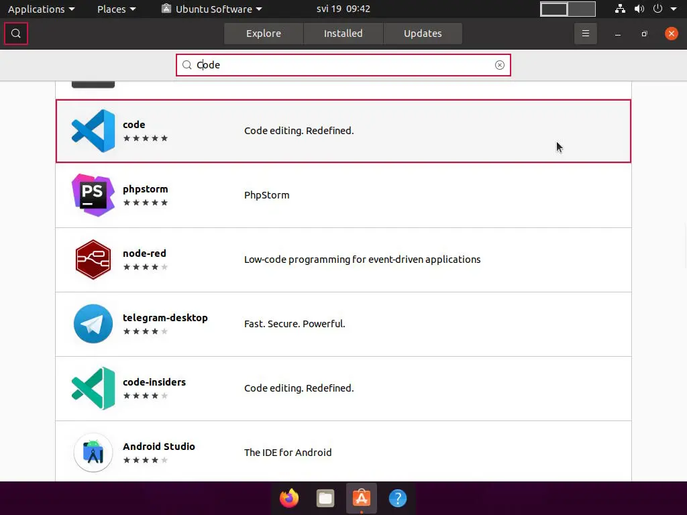Viewport: 687px width, 515px height.
Task: Open the Applications menu
Action: coord(41,9)
